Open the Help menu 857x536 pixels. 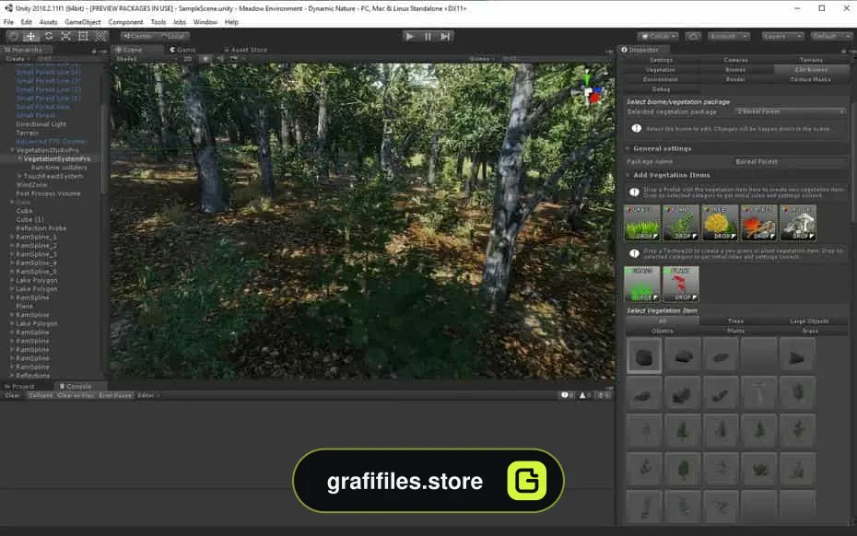point(231,22)
